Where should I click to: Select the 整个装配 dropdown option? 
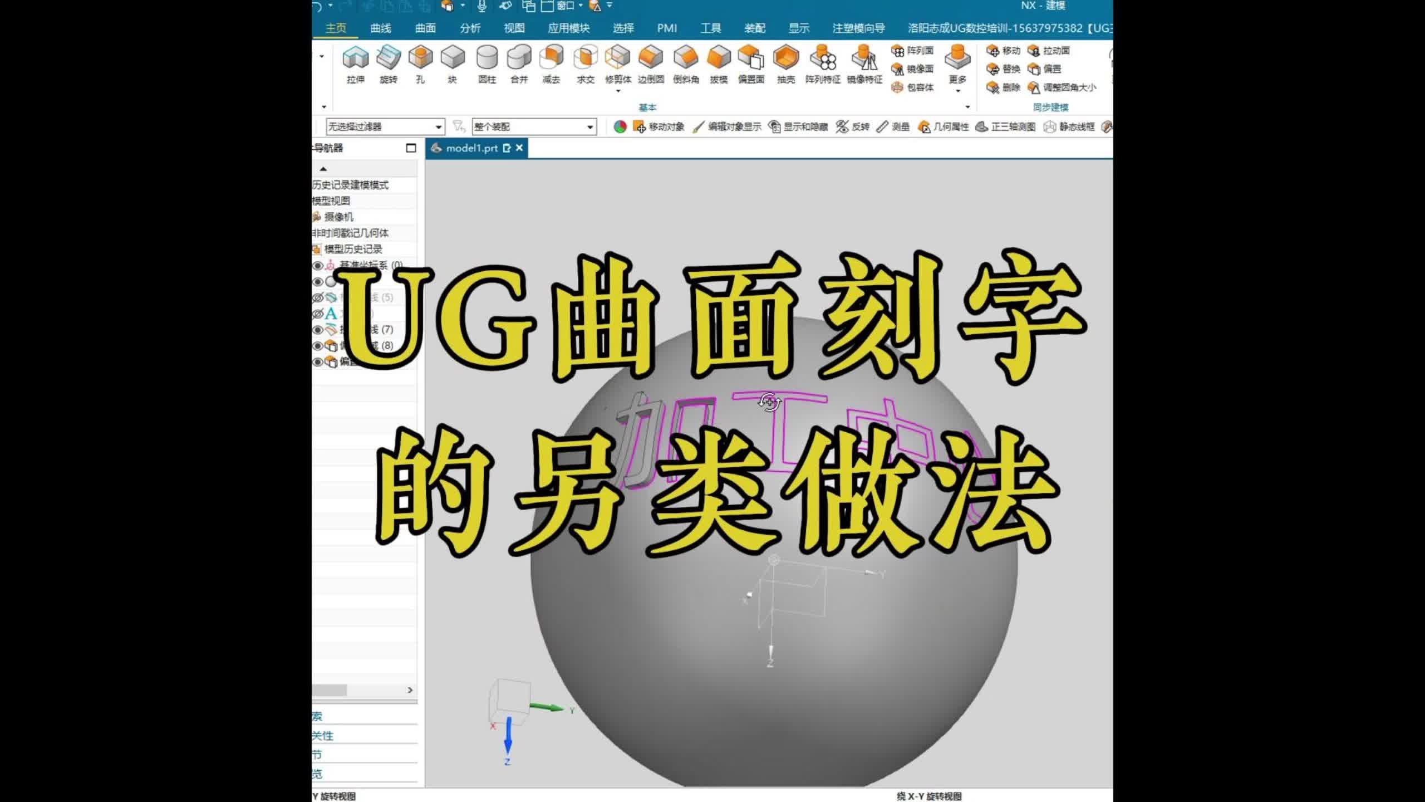click(529, 126)
